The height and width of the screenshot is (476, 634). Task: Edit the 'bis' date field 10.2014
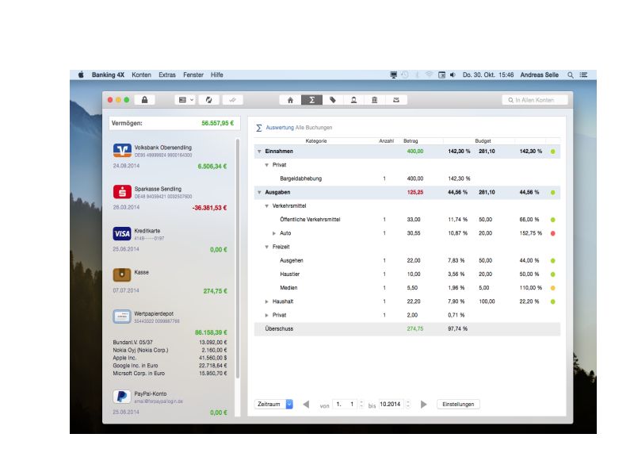point(391,405)
